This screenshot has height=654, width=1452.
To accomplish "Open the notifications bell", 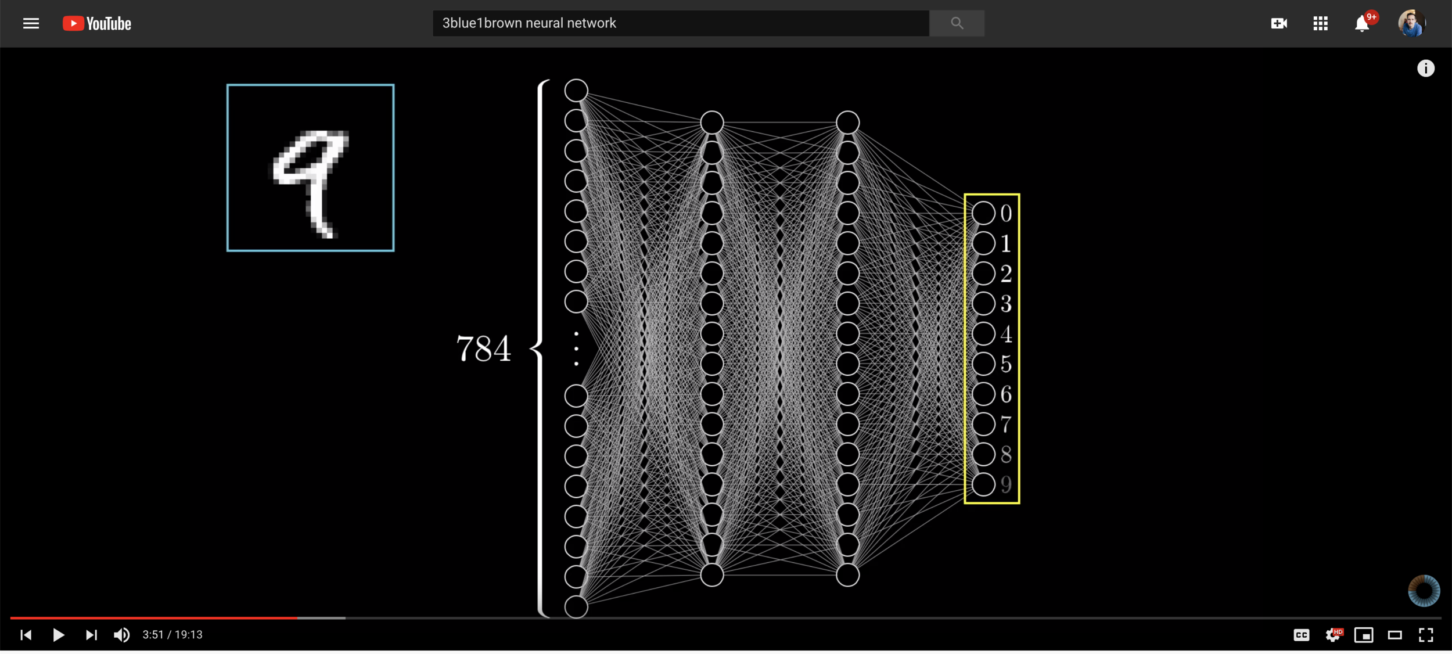I will (1361, 24).
